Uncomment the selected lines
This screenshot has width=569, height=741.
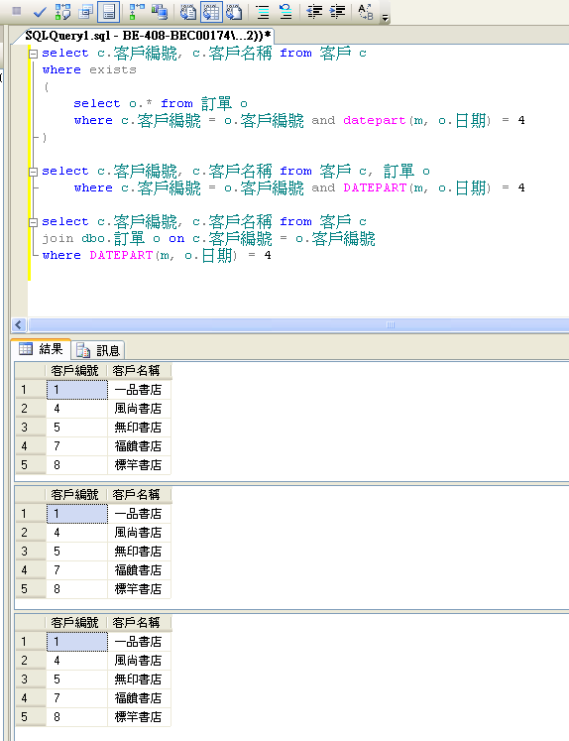pos(285,11)
